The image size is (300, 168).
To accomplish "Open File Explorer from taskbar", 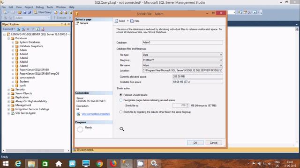I will coord(31,164).
